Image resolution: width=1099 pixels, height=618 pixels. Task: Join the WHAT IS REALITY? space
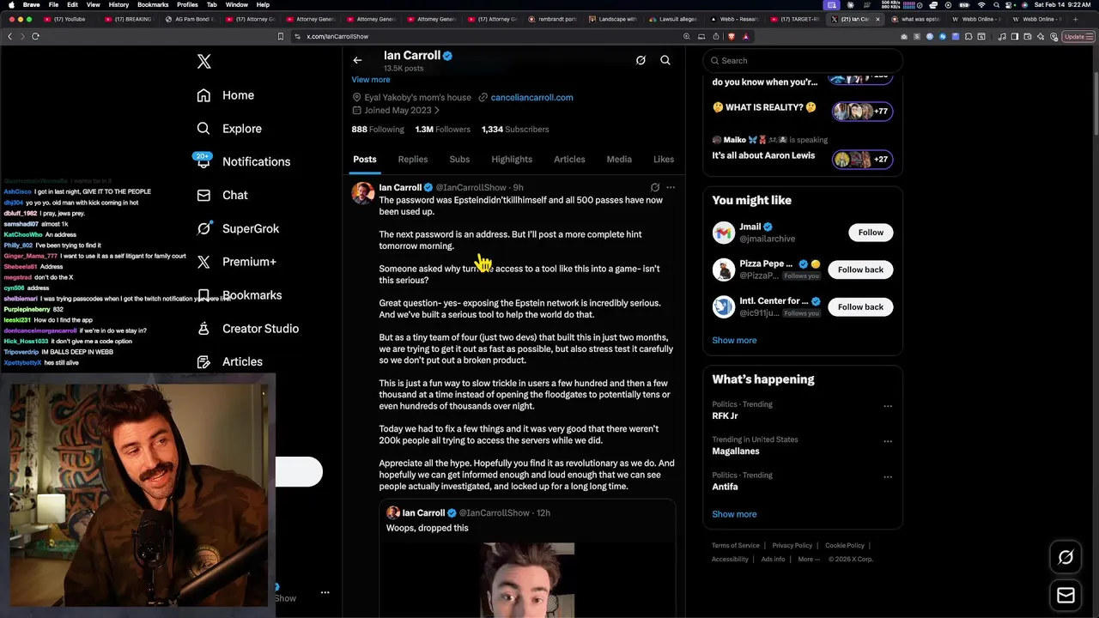point(803,110)
